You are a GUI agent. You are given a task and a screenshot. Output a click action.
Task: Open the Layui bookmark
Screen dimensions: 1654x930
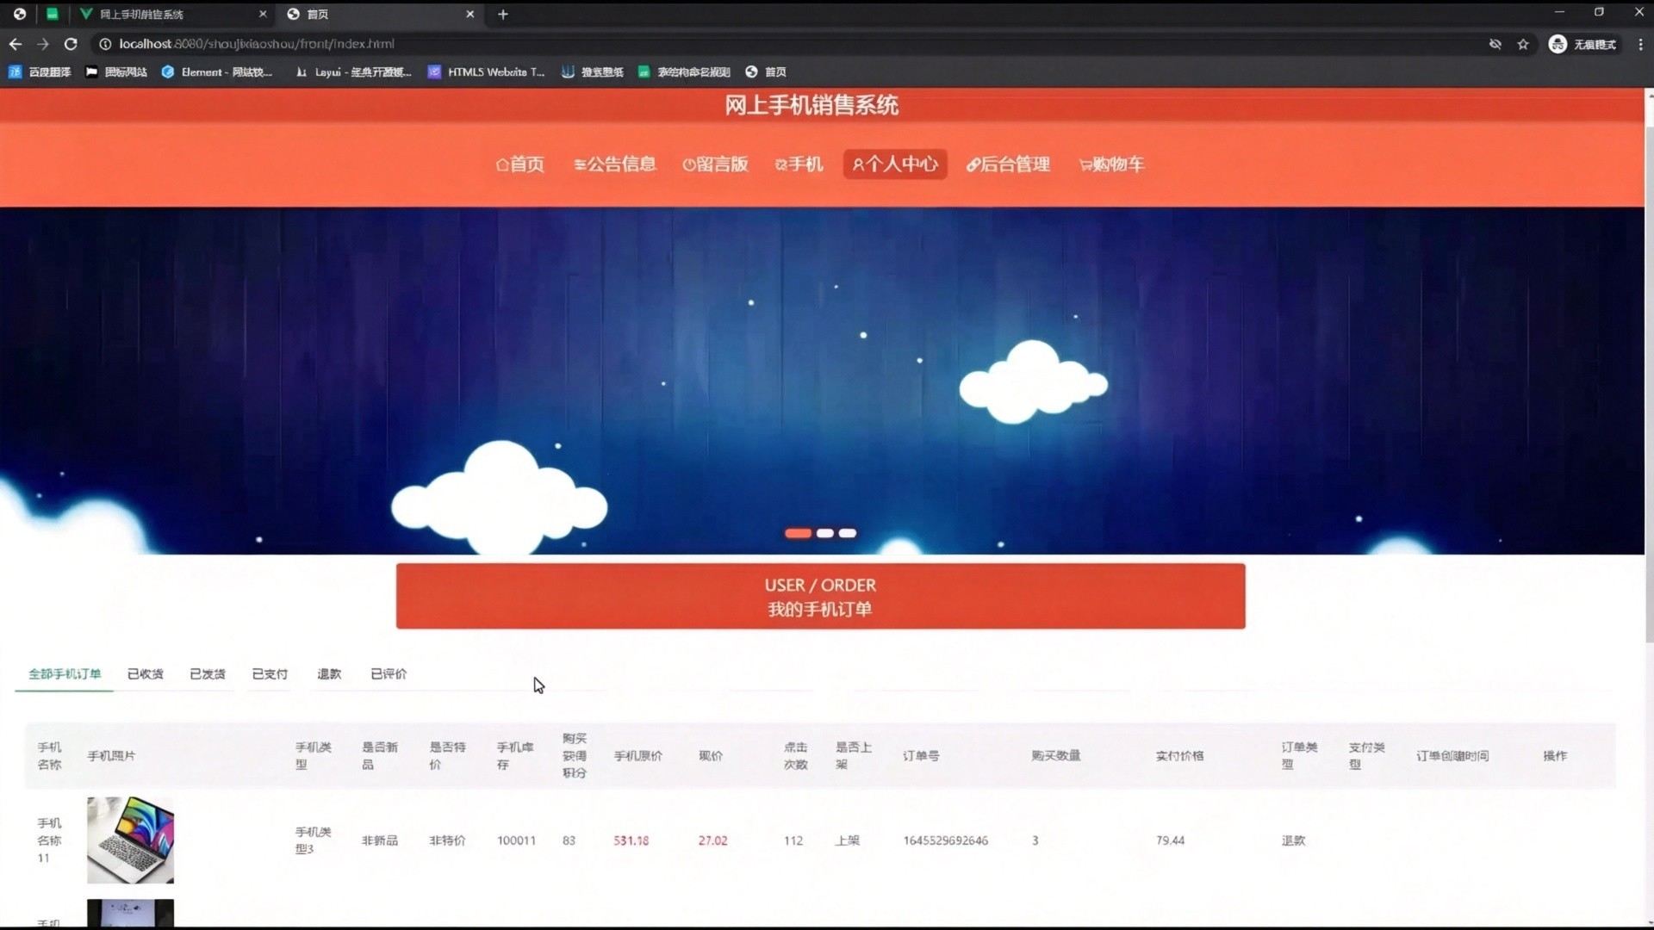tap(353, 72)
